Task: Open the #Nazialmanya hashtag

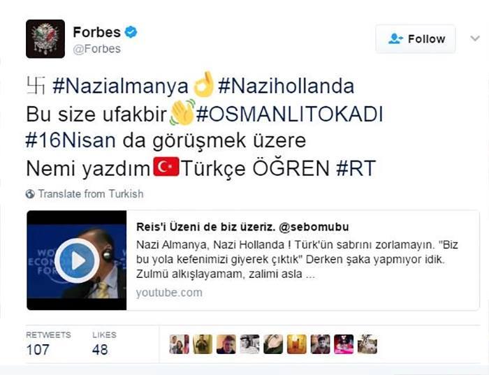Action: pos(120,87)
